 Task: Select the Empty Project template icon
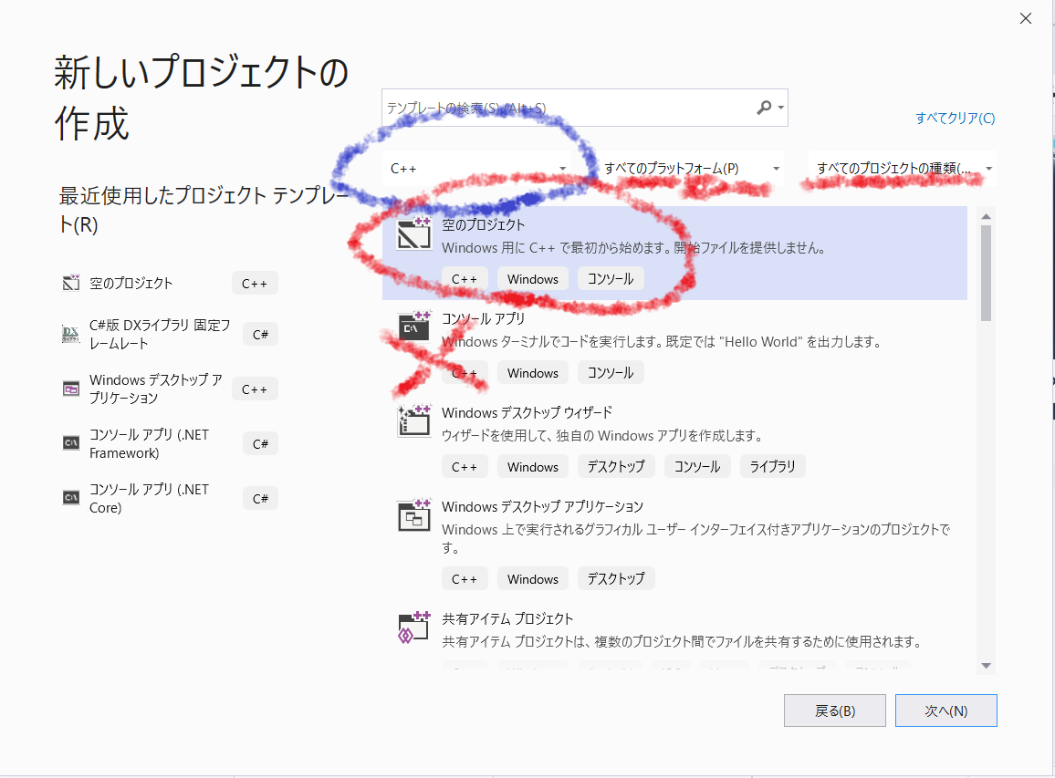coord(413,233)
